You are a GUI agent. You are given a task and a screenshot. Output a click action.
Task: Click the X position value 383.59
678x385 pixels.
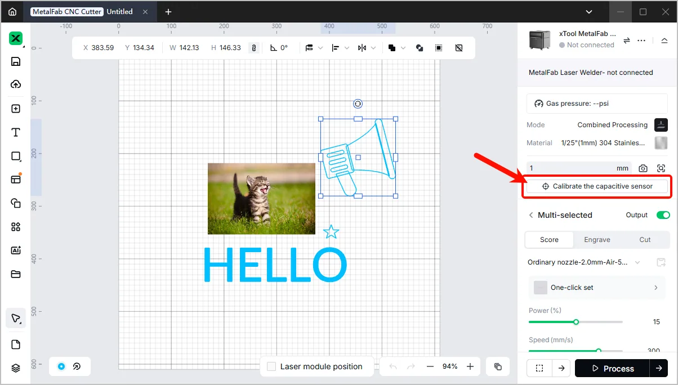tap(102, 48)
